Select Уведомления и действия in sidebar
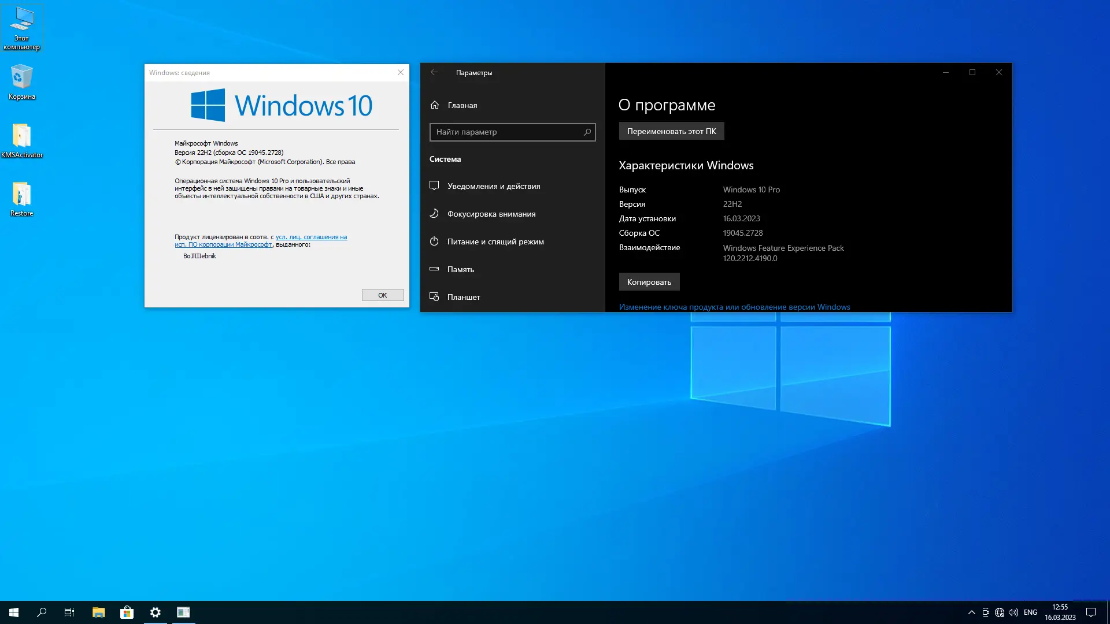This screenshot has height=624, width=1110. [x=493, y=186]
